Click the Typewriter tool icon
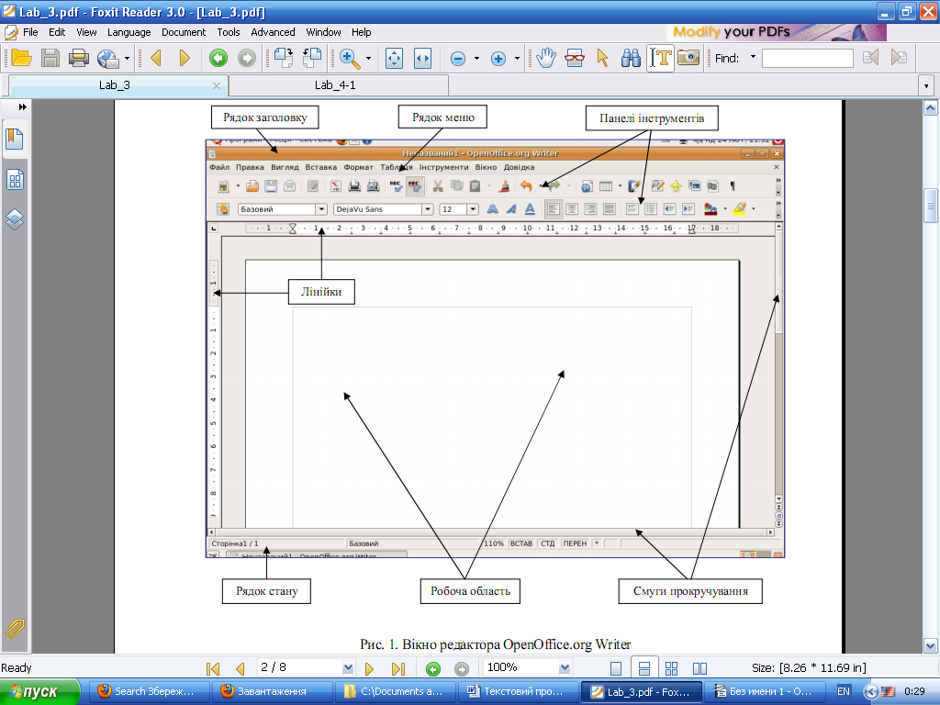 [x=575, y=58]
